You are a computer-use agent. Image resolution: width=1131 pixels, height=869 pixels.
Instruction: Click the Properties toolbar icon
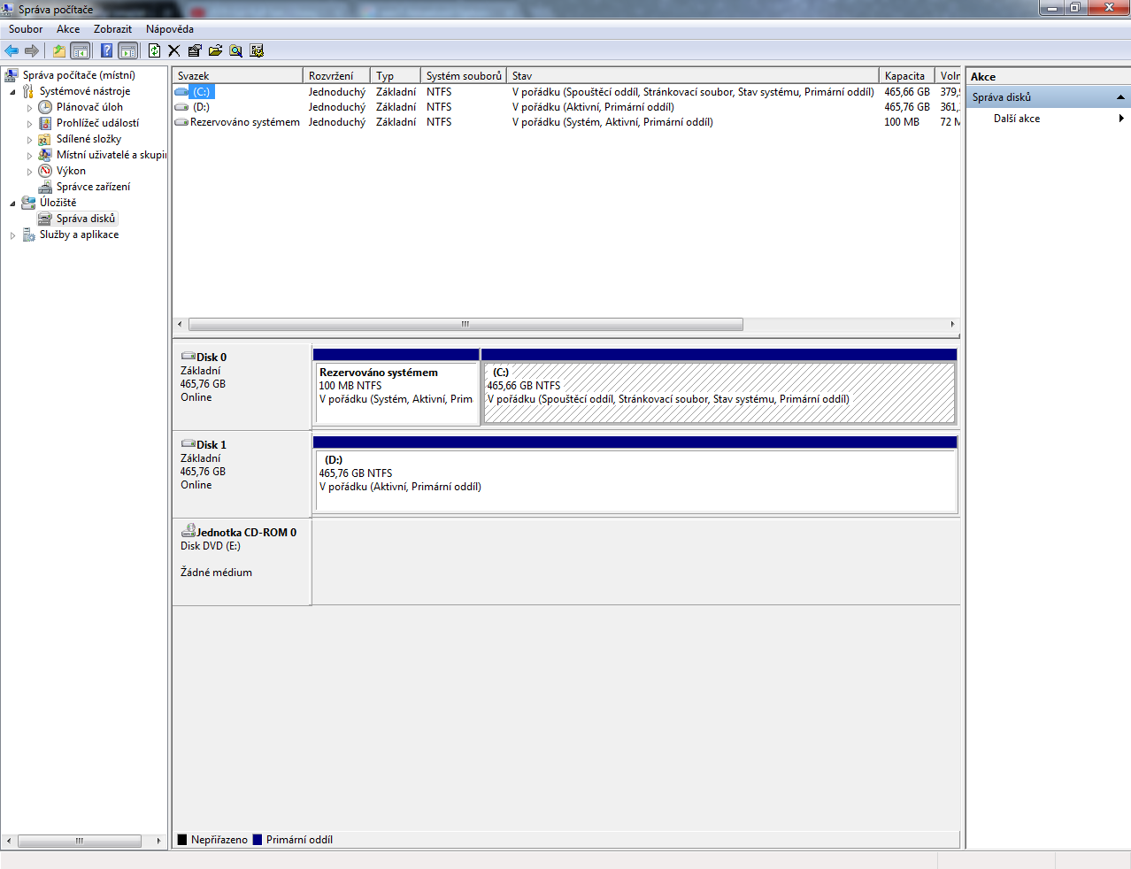pyautogui.click(x=195, y=50)
